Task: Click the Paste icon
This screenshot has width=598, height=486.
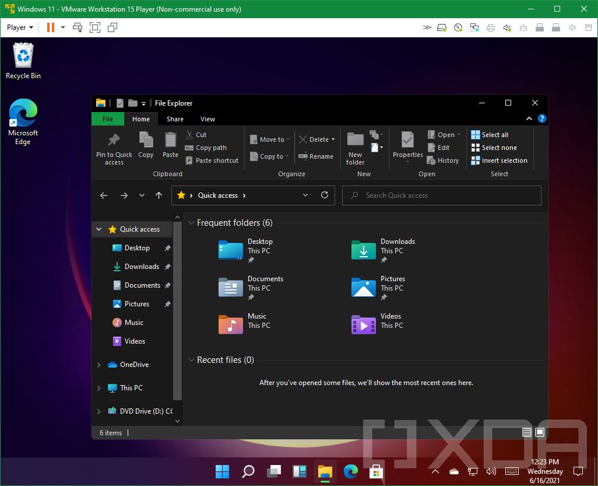Action: pos(170,146)
